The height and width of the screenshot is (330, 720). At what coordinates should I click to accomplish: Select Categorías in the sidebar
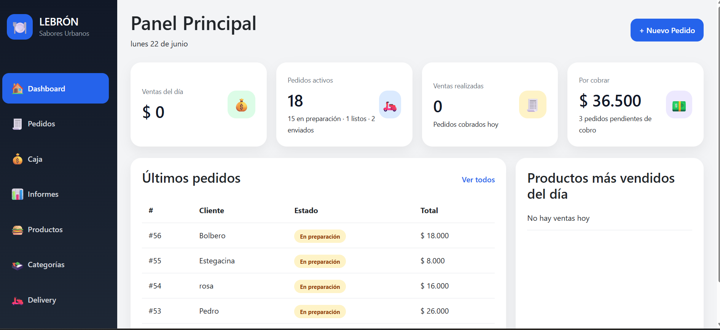click(56, 265)
